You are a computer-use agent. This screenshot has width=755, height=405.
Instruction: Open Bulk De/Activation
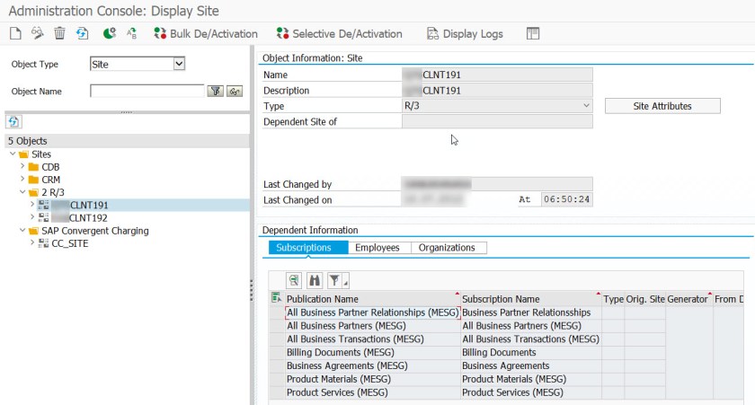point(206,33)
